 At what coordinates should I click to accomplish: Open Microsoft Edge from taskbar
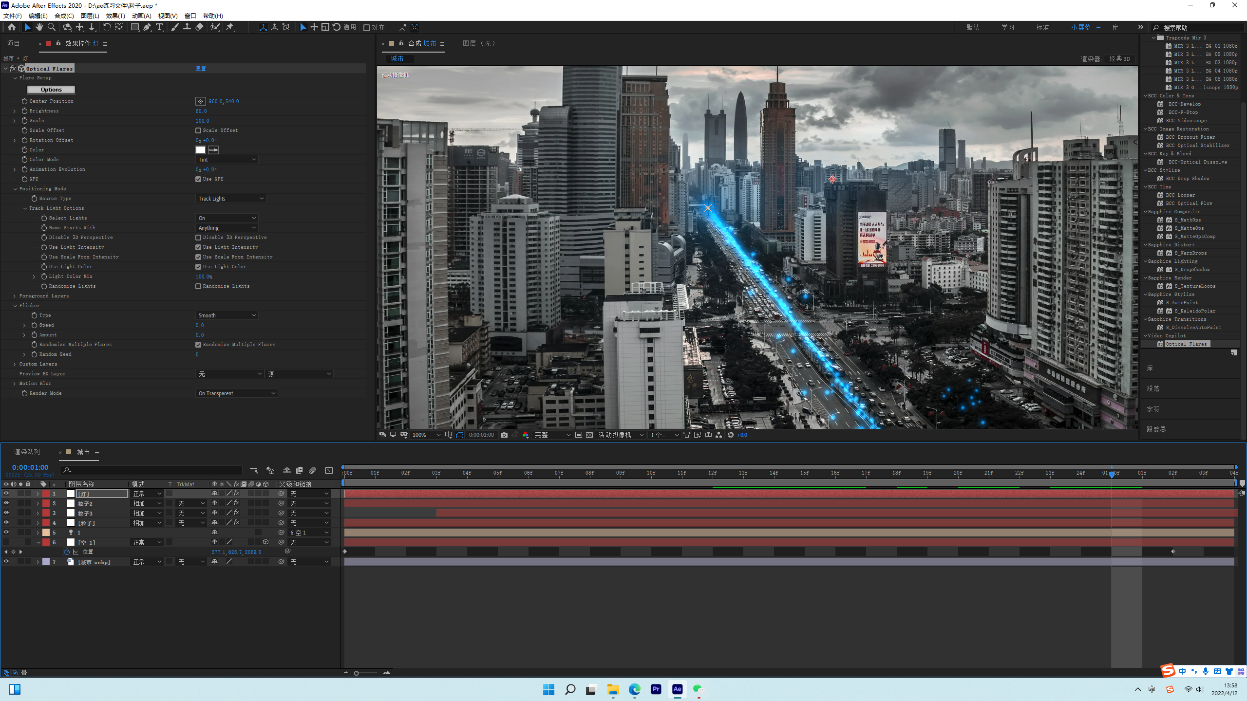pos(634,689)
